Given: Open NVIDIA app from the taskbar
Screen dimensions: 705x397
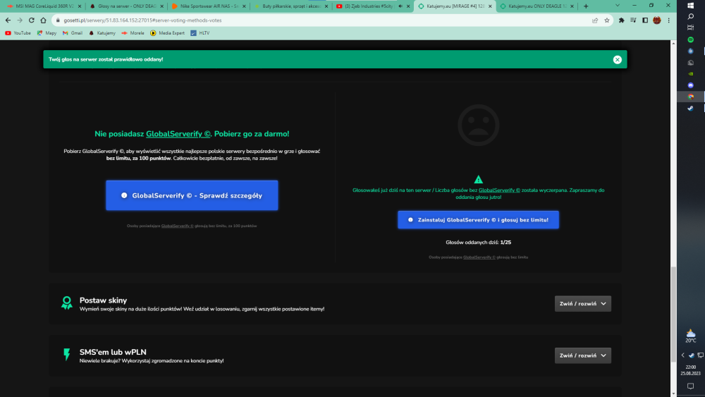Looking at the screenshot, I should click(691, 74).
